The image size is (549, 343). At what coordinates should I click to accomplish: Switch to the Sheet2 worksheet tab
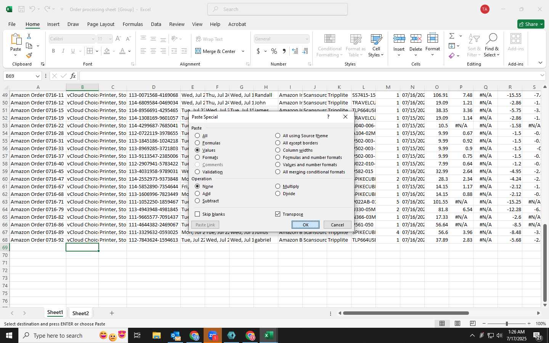(80, 313)
